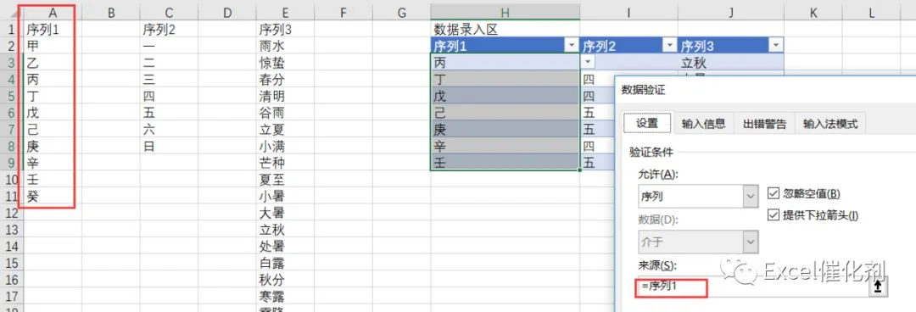This screenshot has width=916, height=312.
Task: Open the 序列1 table header filter arrow
Action: (571, 46)
